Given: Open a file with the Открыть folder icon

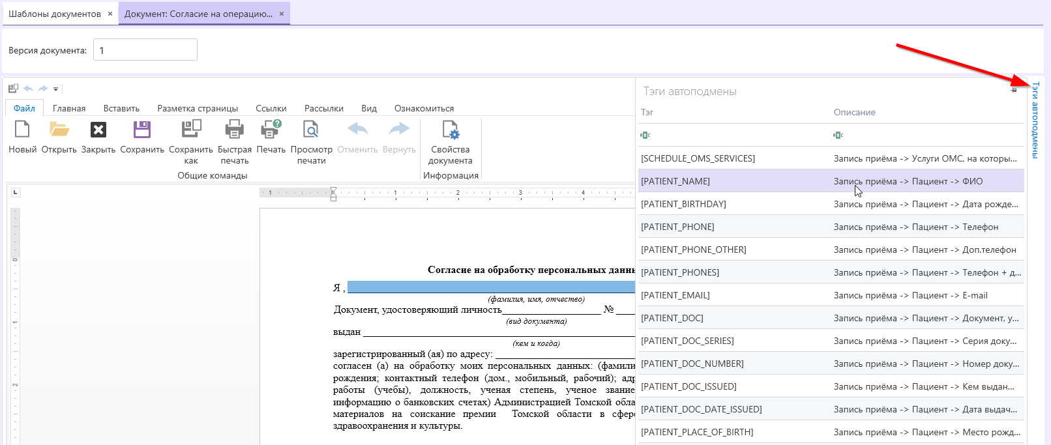Looking at the screenshot, I should tap(59, 130).
